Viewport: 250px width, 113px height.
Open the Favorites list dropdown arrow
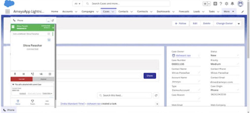click(x=209, y=4)
